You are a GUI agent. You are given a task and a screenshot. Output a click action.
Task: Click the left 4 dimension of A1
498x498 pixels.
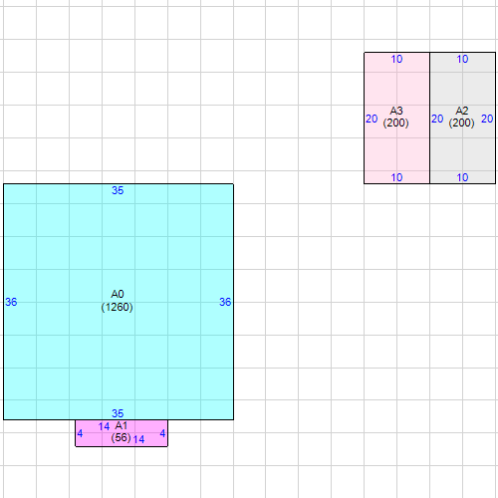[x=80, y=433]
